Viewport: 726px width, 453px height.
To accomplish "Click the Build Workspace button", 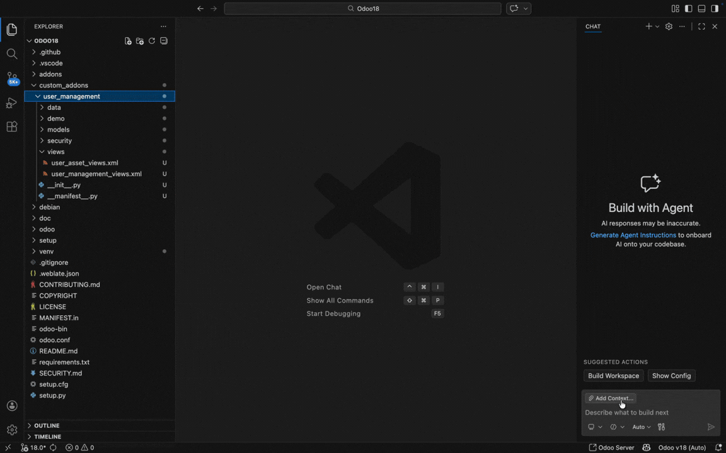I will [x=613, y=376].
